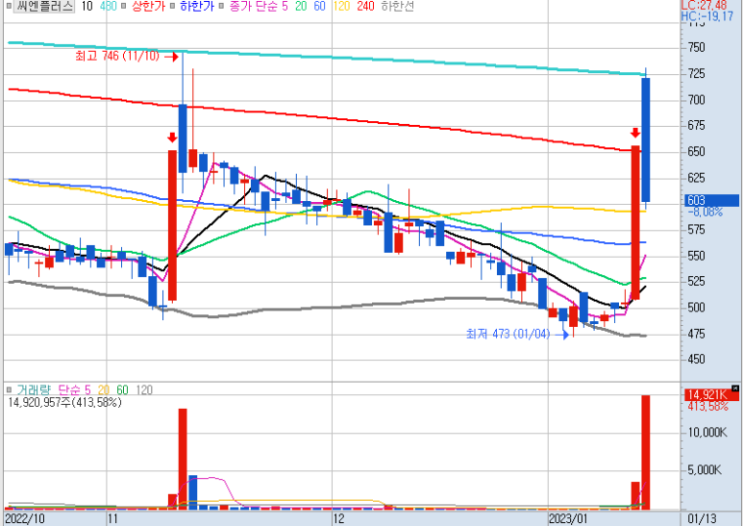Viewport: 743px width, 526px height.
Task: Click the -8.08% change text on the price axis
Action: click(706, 212)
